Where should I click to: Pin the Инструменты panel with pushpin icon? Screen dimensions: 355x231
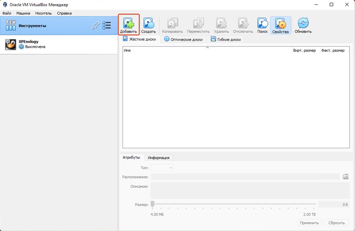pyautogui.click(x=95, y=25)
